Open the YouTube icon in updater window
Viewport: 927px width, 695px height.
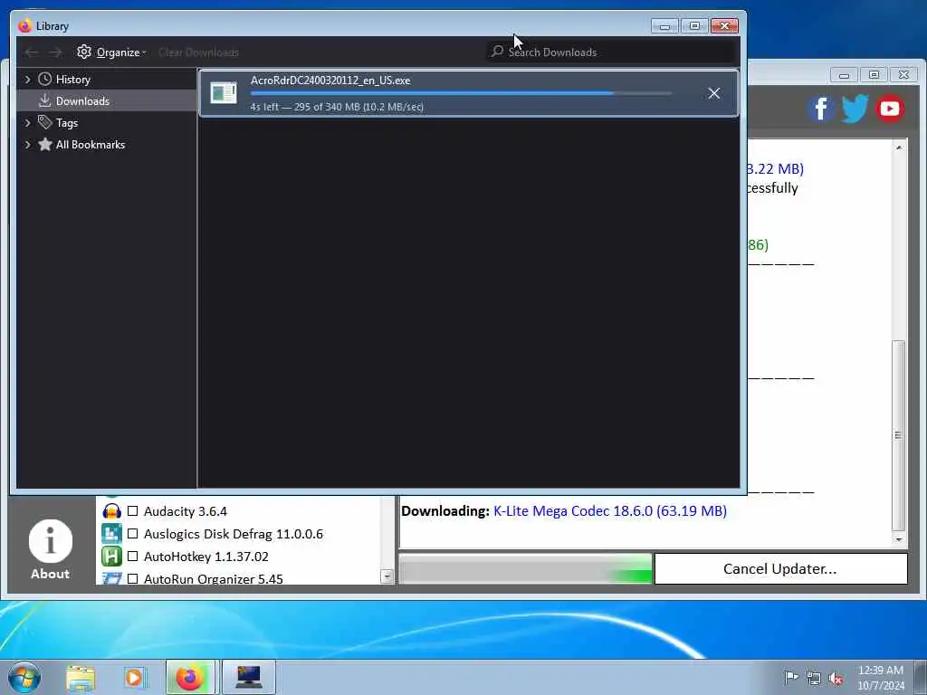point(889,109)
